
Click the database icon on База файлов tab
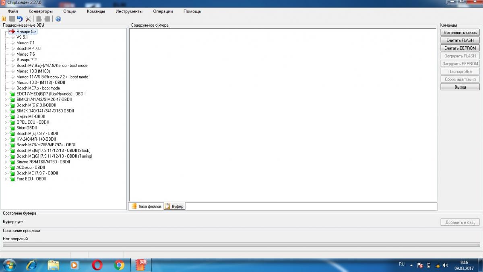134,206
